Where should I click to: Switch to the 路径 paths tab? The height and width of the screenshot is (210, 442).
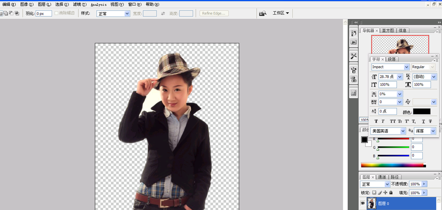click(395, 177)
